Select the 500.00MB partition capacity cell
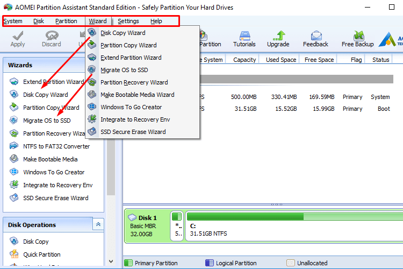The image size is (403, 269). click(243, 97)
